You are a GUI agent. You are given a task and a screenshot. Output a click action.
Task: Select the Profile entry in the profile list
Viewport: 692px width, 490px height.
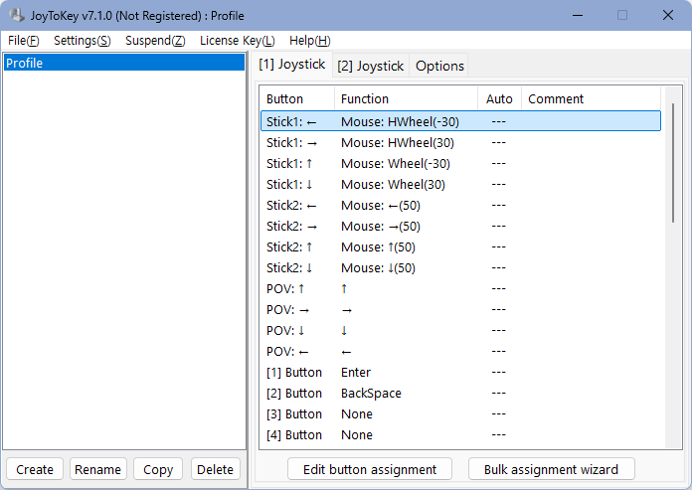pos(124,63)
